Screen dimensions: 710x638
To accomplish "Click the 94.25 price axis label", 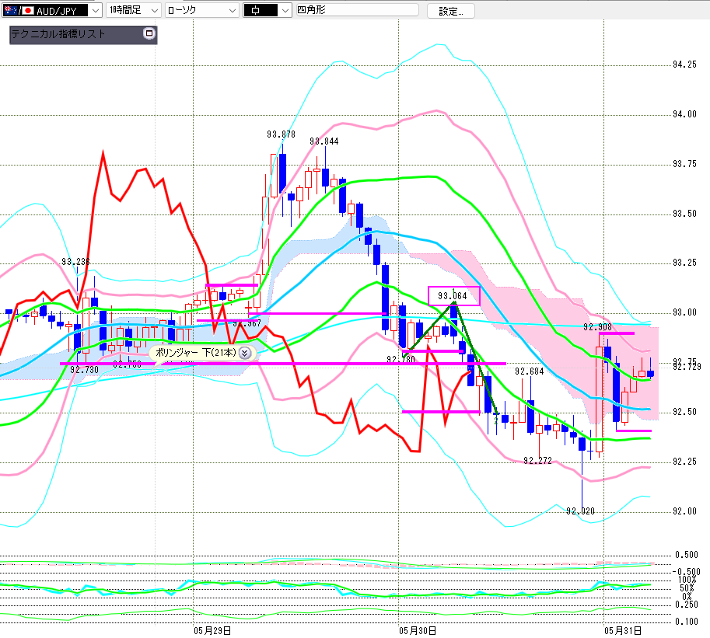I will coord(684,64).
